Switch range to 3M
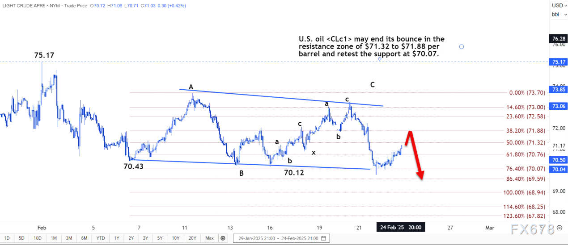The height and width of the screenshot is (245, 568). 68,238
